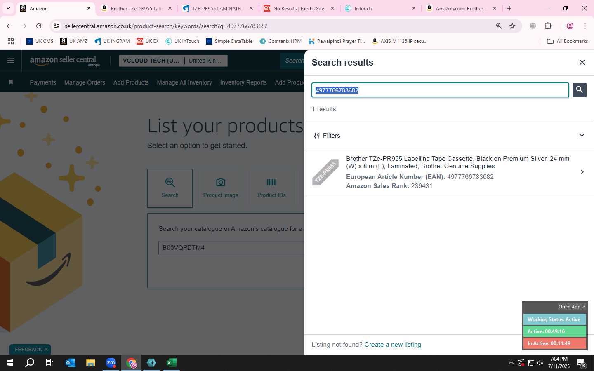Image resolution: width=594 pixels, height=371 pixels.
Task: Open the UK EX bookmark
Action: pyautogui.click(x=148, y=41)
